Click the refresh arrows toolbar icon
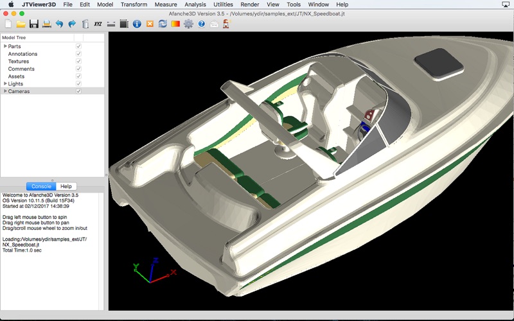 [x=163, y=24]
